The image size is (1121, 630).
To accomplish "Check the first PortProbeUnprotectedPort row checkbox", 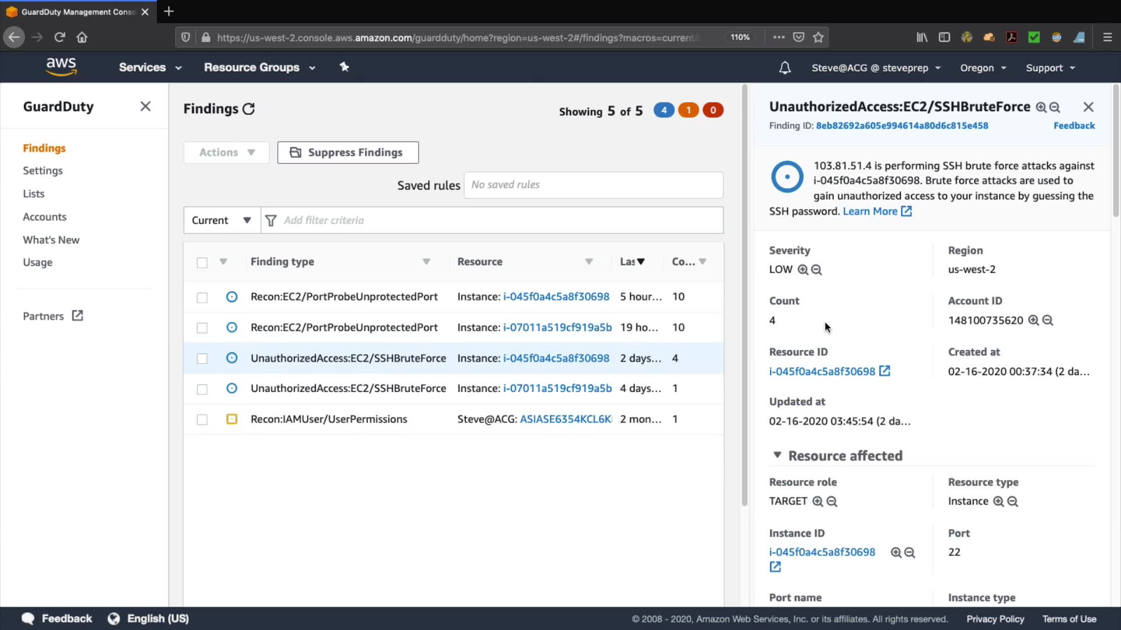I will (202, 297).
